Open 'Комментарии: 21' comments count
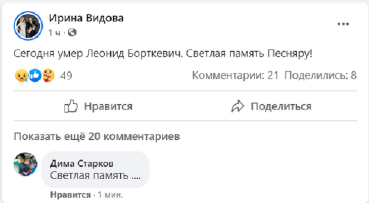 pos(236,76)
